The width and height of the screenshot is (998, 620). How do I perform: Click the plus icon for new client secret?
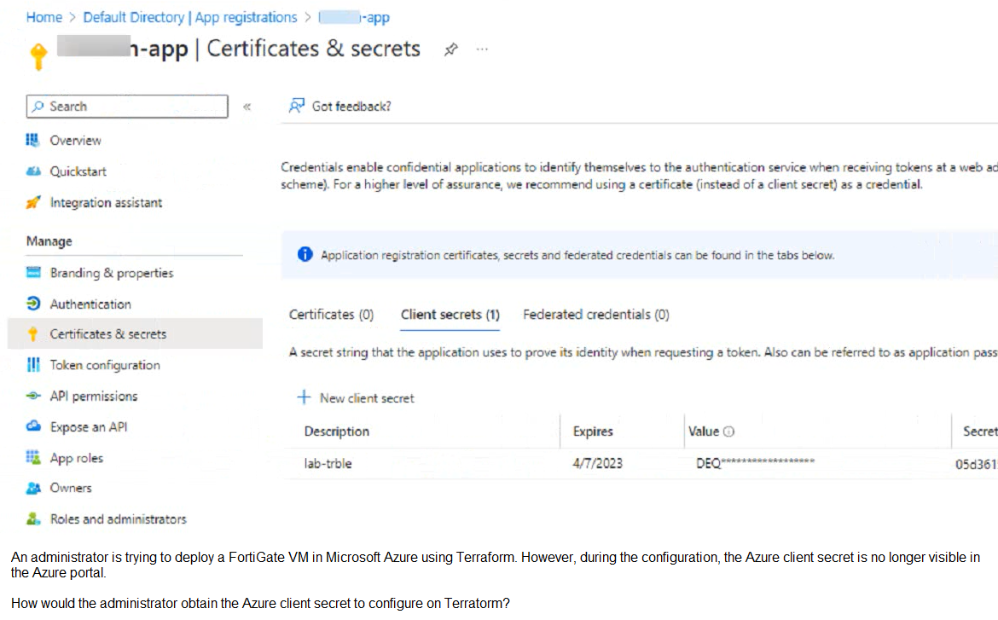(304, 397)
